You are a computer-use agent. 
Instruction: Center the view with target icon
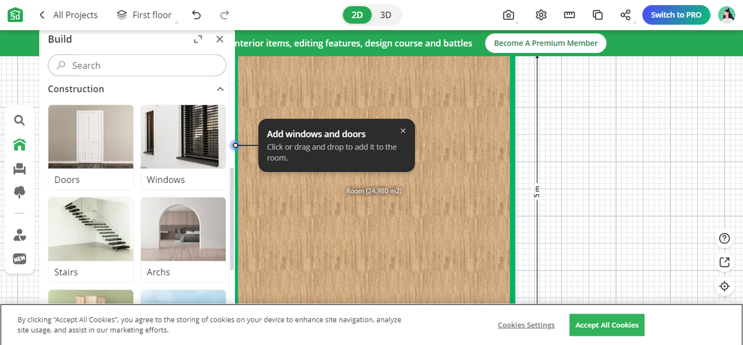click(x=724, y=286)
